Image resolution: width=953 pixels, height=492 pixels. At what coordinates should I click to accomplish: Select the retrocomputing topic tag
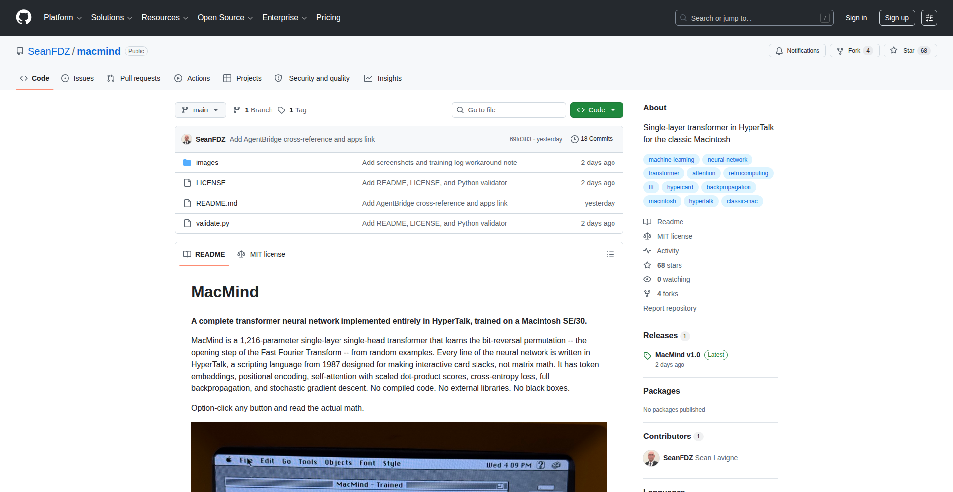point(748,173)
